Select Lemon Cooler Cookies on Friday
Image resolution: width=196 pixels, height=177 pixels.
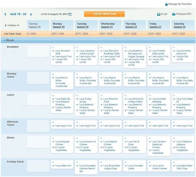coord(159,167)
